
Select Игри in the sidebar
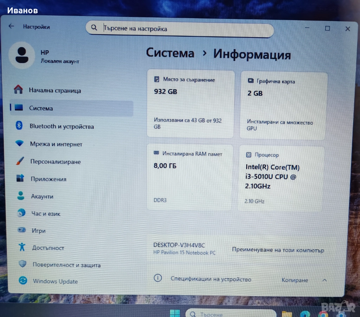click(x=38, y=231)
